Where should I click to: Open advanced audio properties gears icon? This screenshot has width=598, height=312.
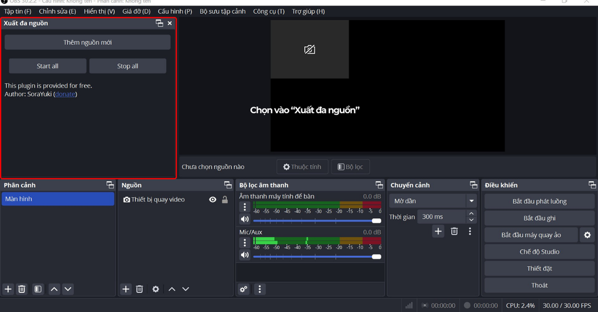pyautogui.click(x=244, y=289)
